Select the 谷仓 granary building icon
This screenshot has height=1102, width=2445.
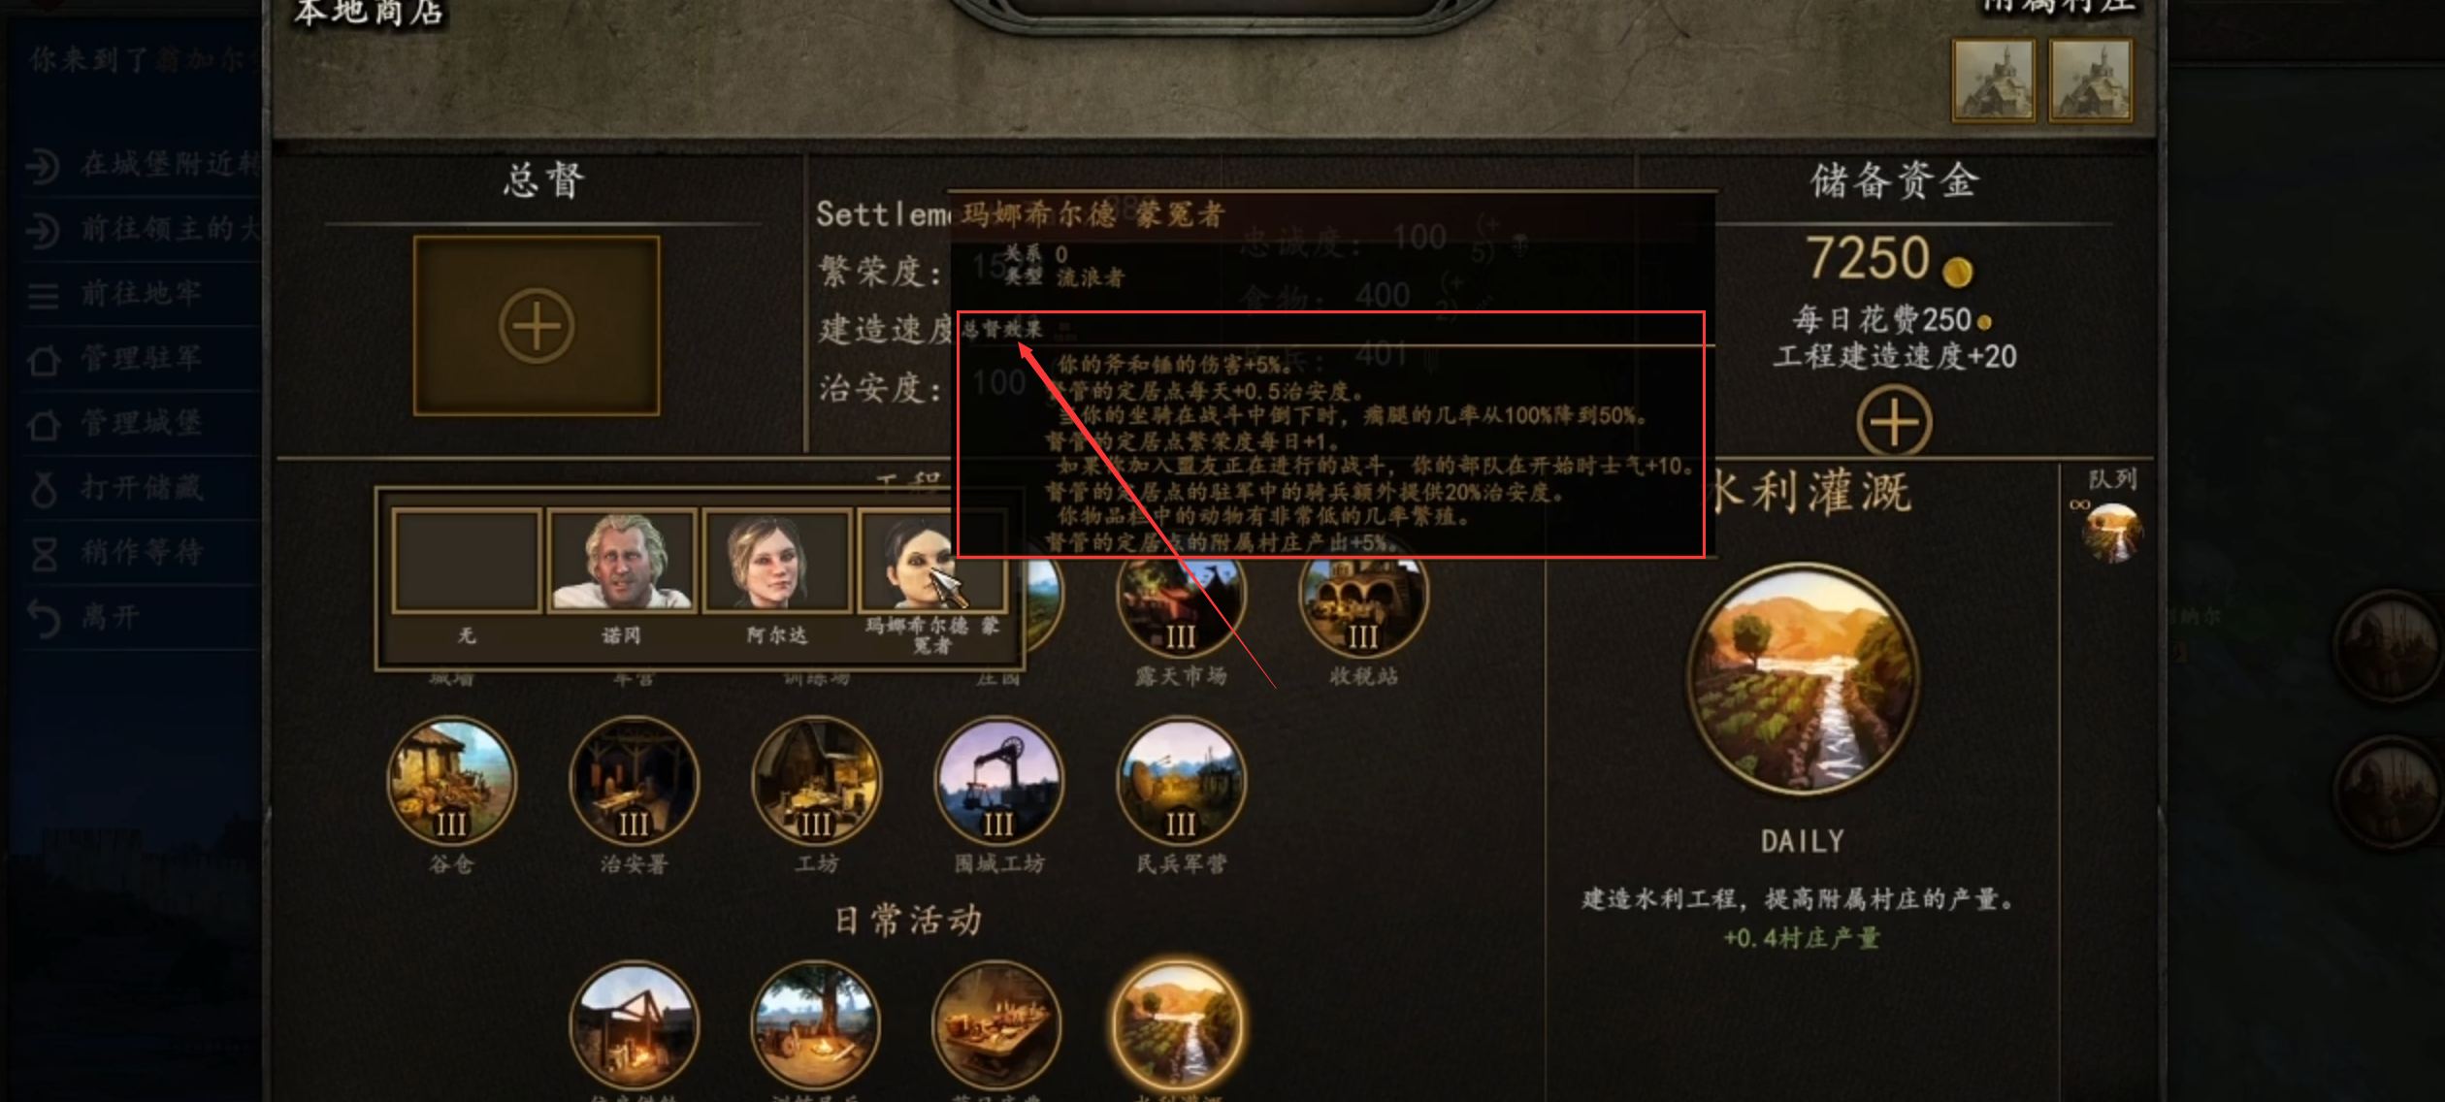[451, 781]
